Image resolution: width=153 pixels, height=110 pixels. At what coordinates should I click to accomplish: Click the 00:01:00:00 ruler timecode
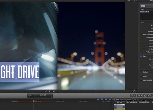(38, 101)
